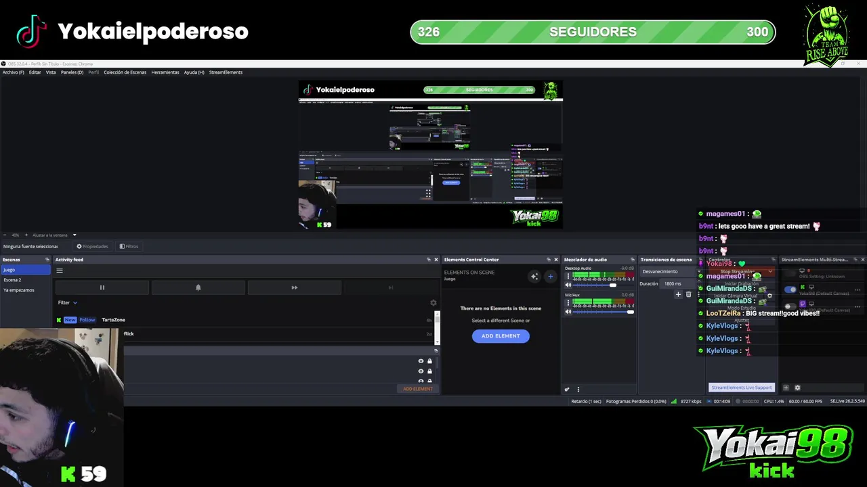Open the Activity feed hamburger menu

click(60, 271)
